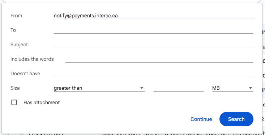
Task: Click the size number input field
Action: coord(179,88)
